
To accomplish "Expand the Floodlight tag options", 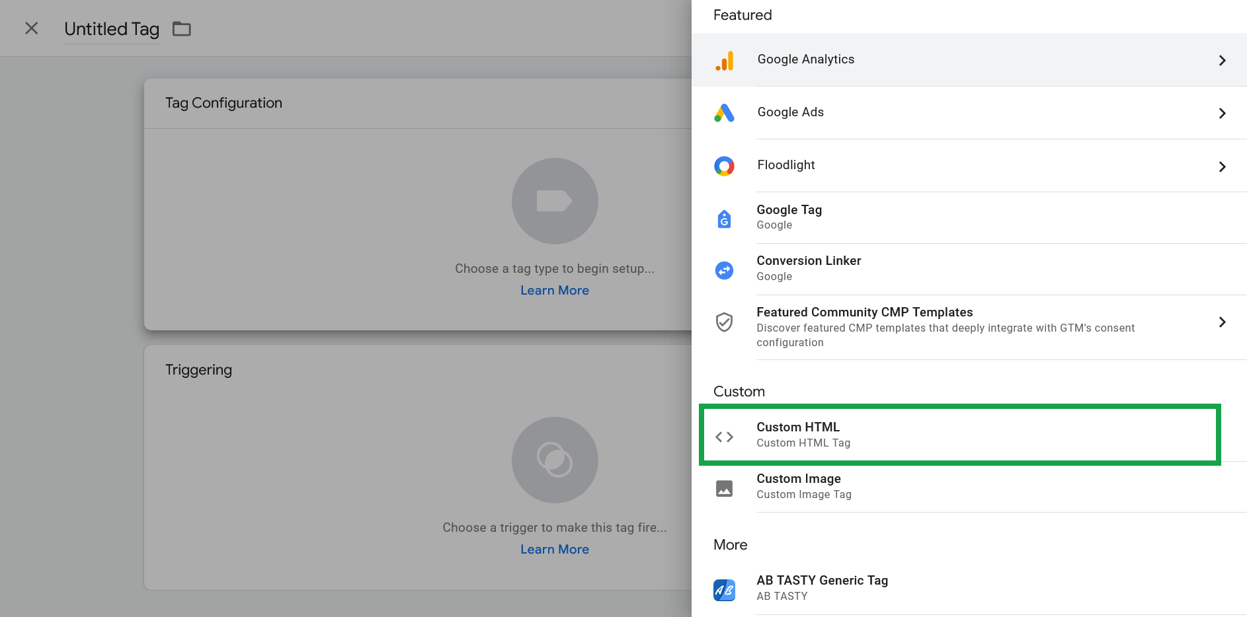I will click(1223, 167).
